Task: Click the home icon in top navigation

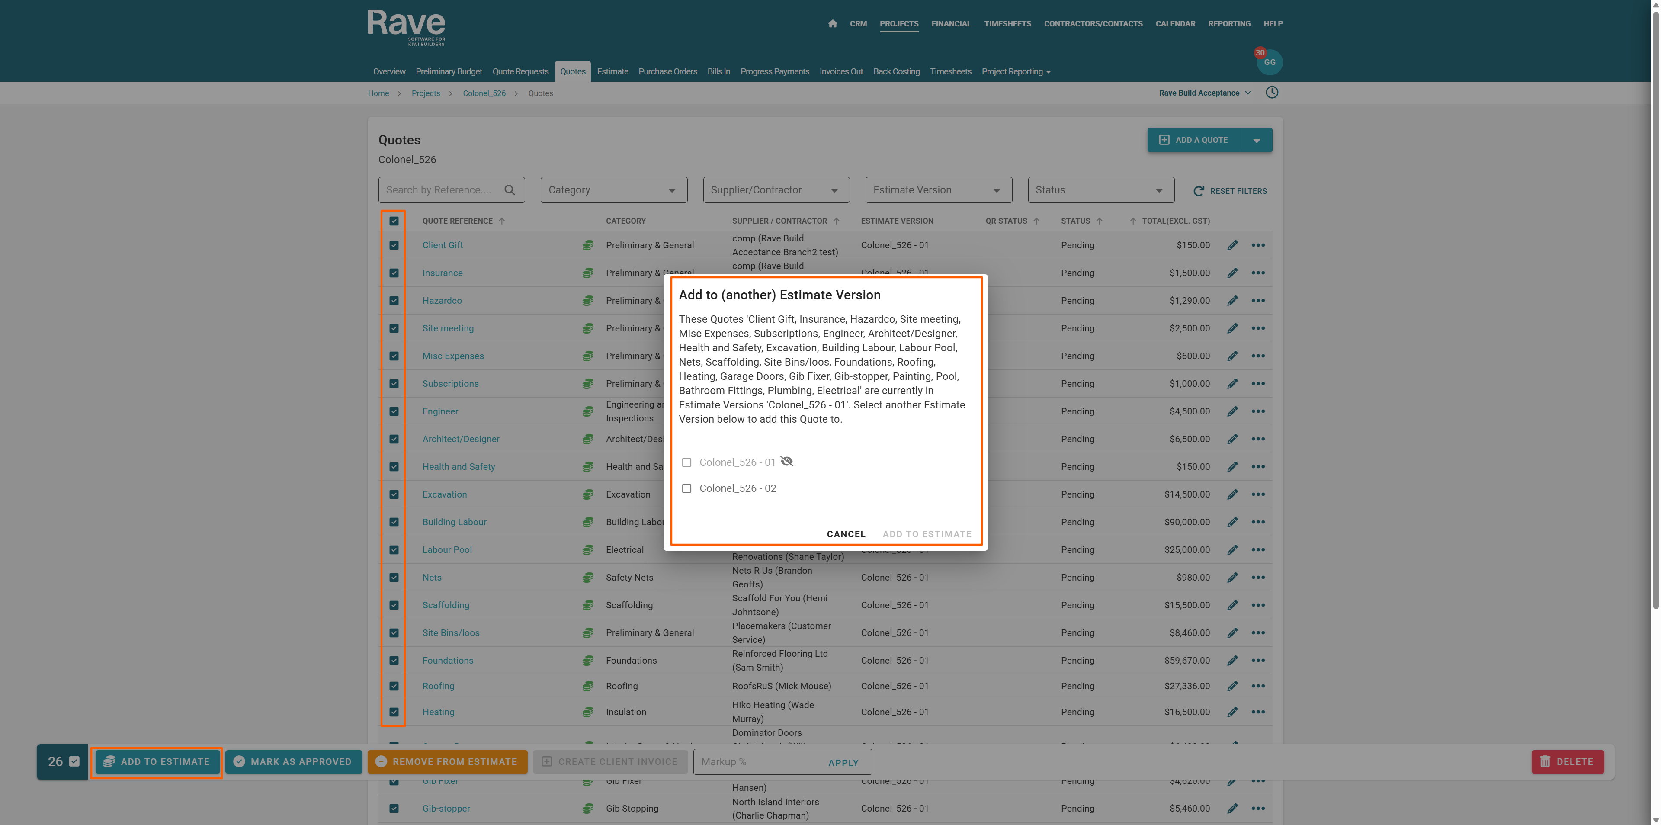Action: (x=832, y=24)
